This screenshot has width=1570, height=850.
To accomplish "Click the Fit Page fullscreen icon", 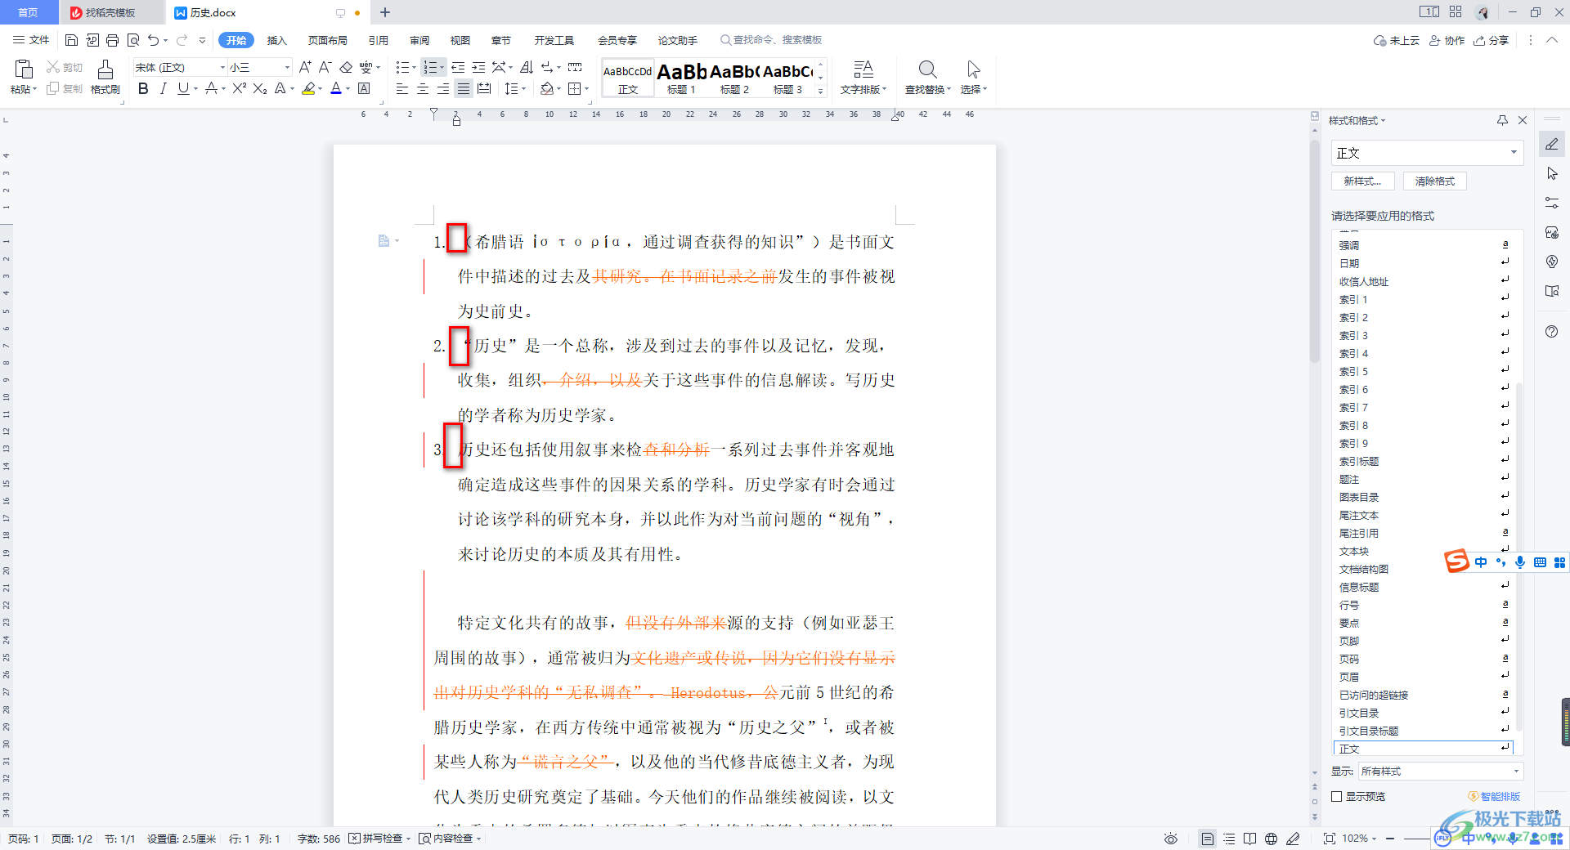I will coord(1330,839).
